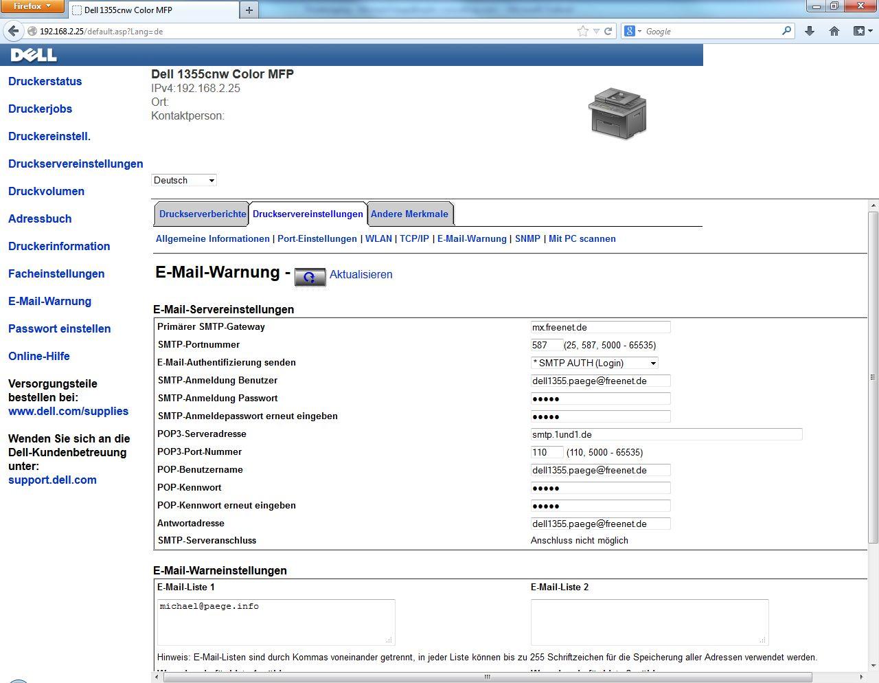Screen dimensions: 879x683
Task: Switch to the Druckserverberichte tab
Action: [203, 214]
